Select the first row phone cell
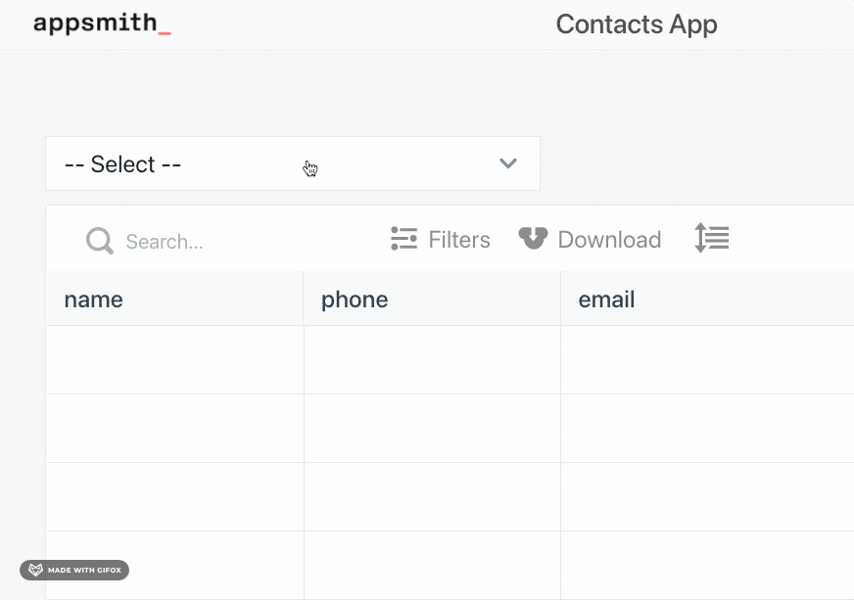 point(432,360)
